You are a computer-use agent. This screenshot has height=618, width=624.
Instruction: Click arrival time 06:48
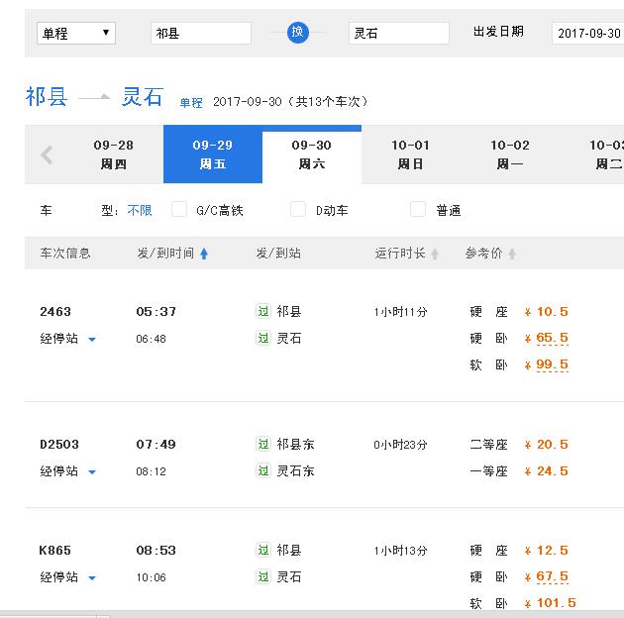tap(151, 339)
